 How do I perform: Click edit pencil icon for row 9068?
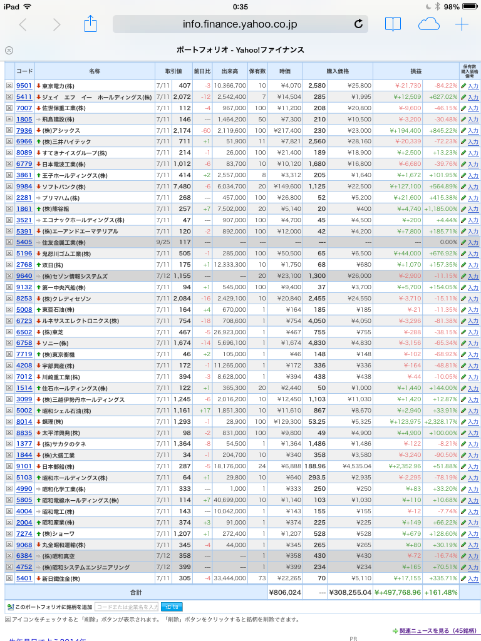coord(463,545)
